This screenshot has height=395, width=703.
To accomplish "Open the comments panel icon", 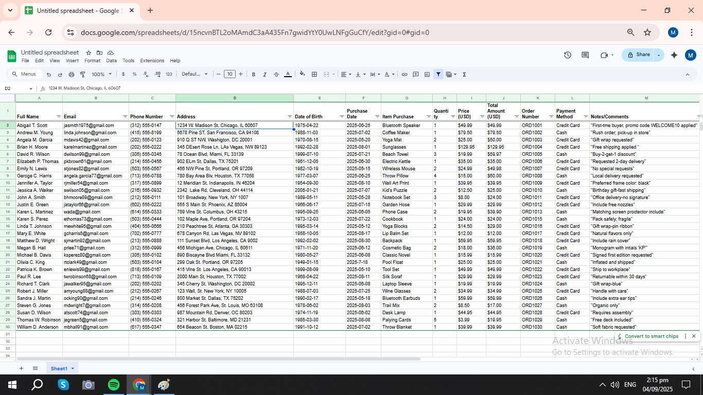I will (585, 55).
